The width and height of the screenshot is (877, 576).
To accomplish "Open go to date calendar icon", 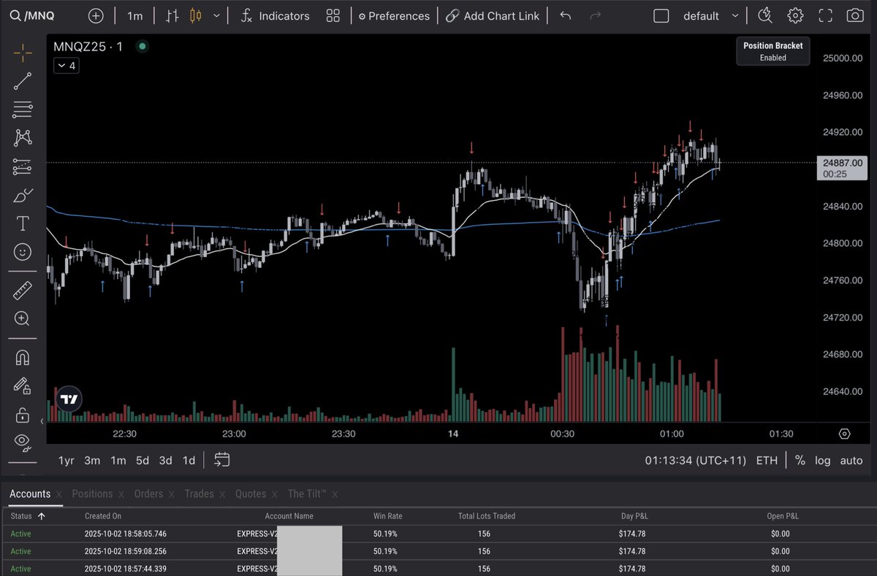I will pyautogui.click(x=222, y=460).
